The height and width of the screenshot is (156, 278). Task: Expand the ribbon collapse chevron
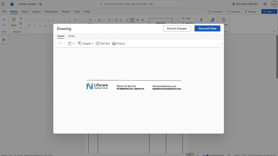pos(274,31)
